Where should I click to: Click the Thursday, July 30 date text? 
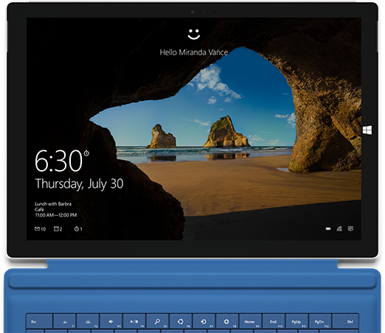[x=79, y=184]
